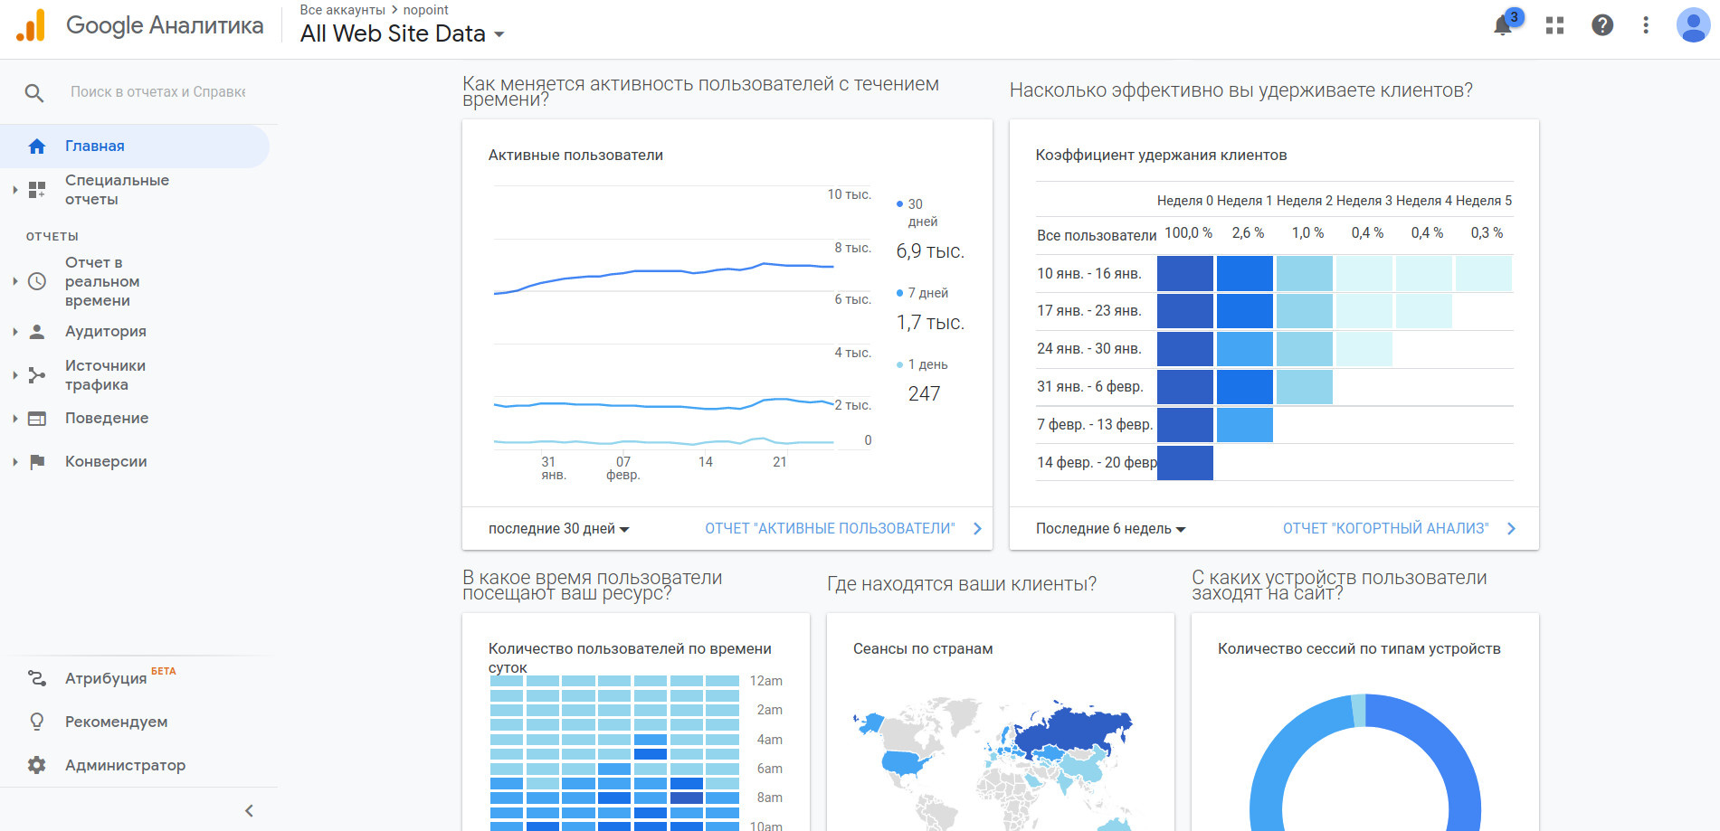Open the notifications bell
This screenshot has height=831, width=1720.
pyautogui.click(x=1503, y=25)
